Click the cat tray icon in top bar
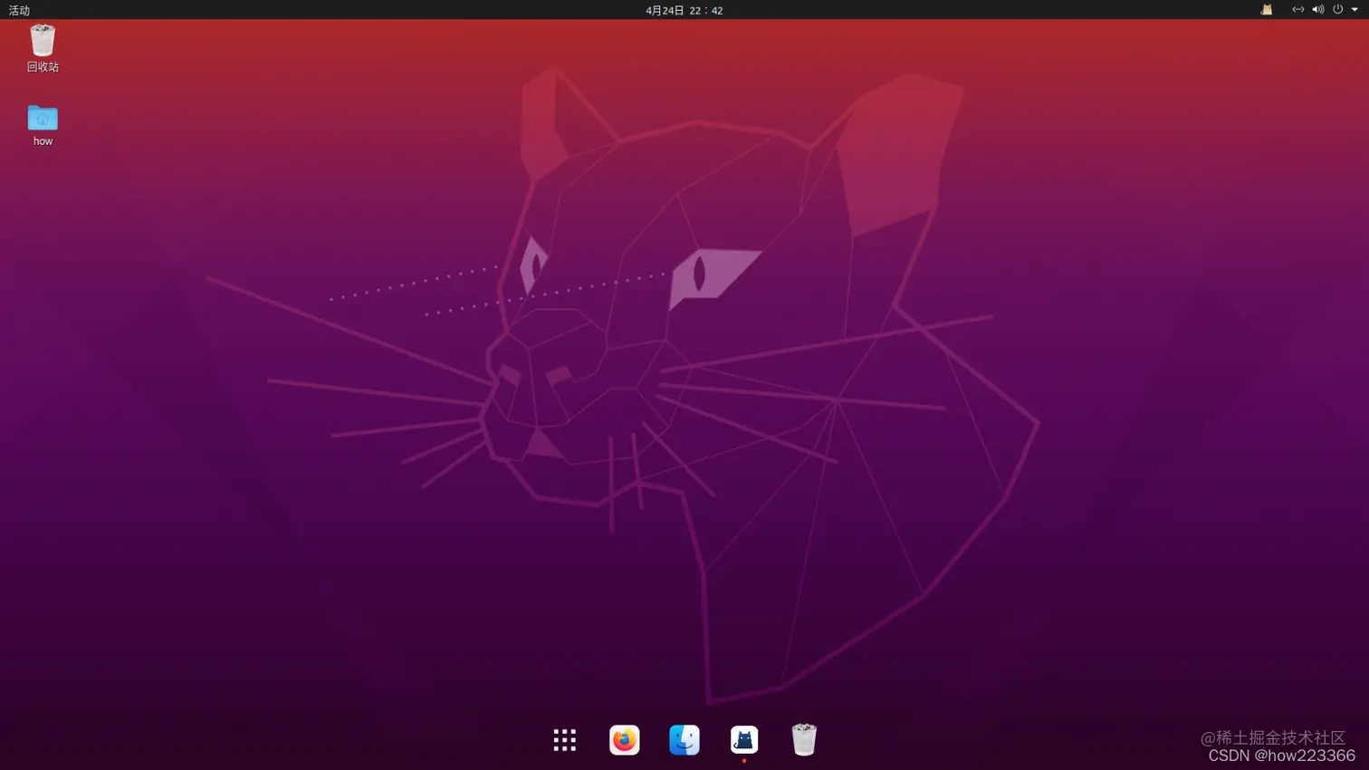1369x770 pixels. (1267, 10)
